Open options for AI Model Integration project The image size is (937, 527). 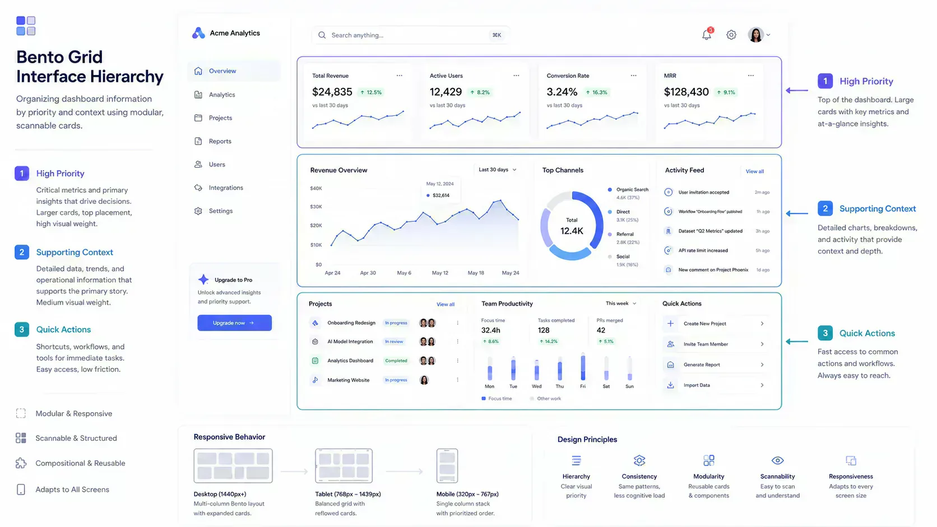point(457,342)
